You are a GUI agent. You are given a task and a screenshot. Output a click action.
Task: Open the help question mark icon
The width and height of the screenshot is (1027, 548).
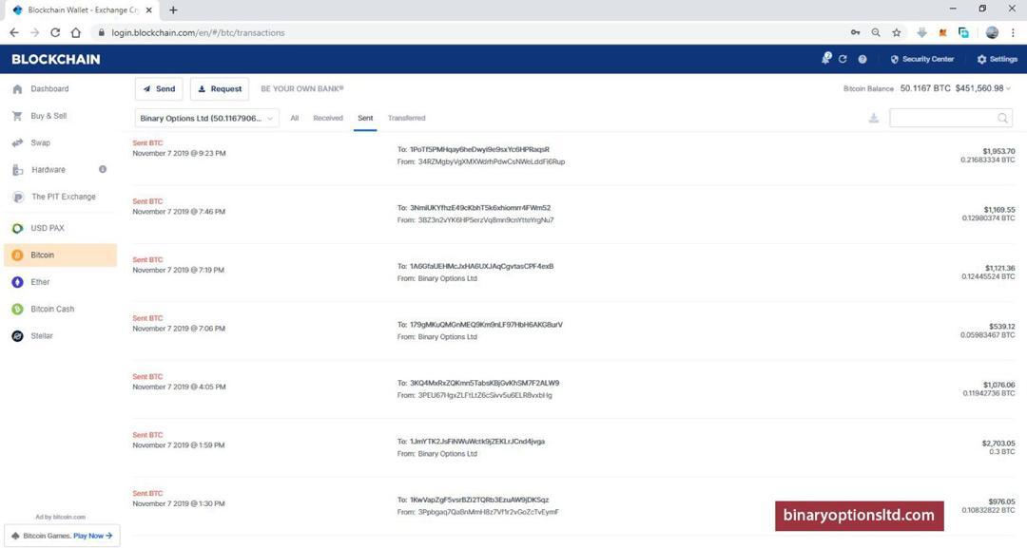click(x=862, y=59)
